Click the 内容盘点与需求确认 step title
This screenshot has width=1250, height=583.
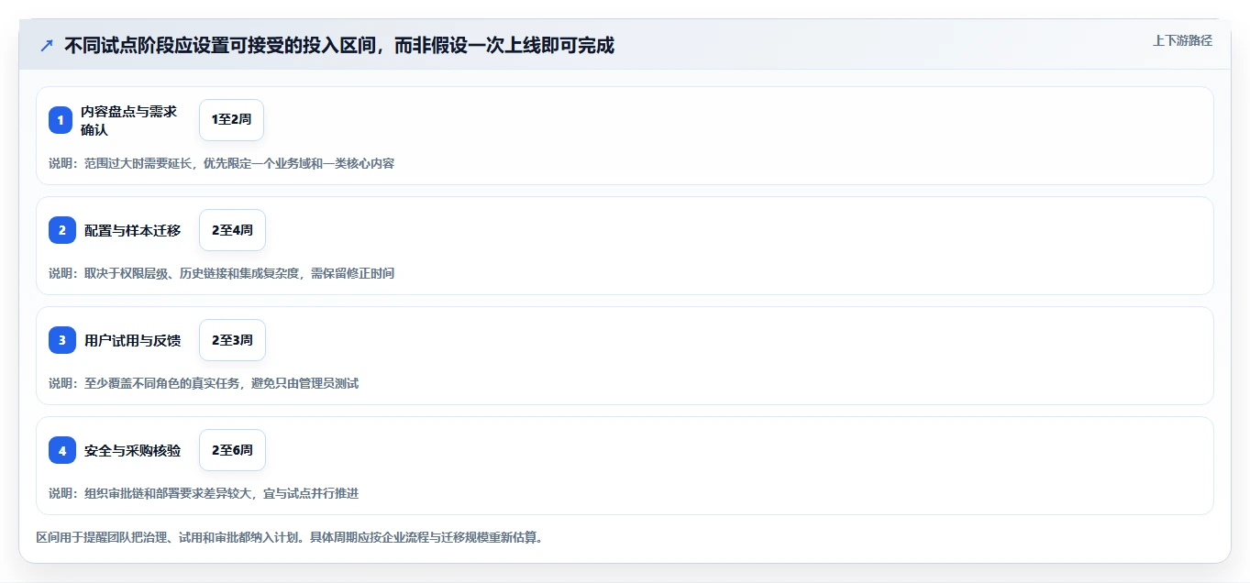point(128,120)
